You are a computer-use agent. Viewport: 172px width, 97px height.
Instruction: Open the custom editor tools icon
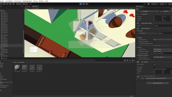pyautogui.click(x=14, y=4)
